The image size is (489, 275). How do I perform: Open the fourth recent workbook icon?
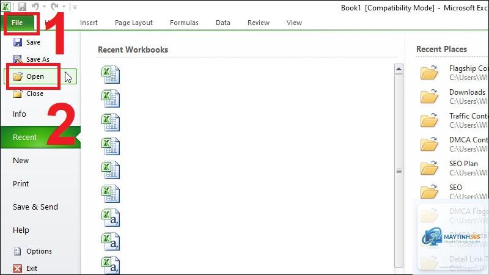[x=111, y=146]
